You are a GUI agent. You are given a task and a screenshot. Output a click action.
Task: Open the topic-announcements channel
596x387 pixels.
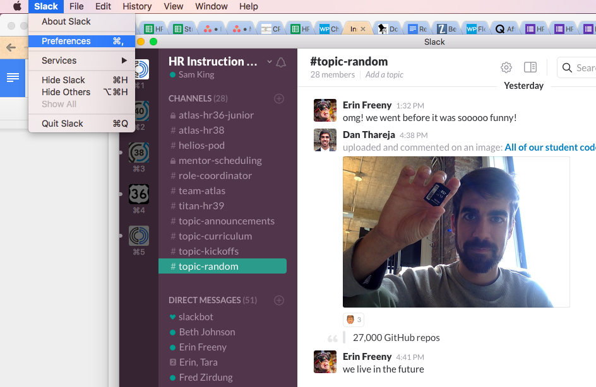coord(222,221)
